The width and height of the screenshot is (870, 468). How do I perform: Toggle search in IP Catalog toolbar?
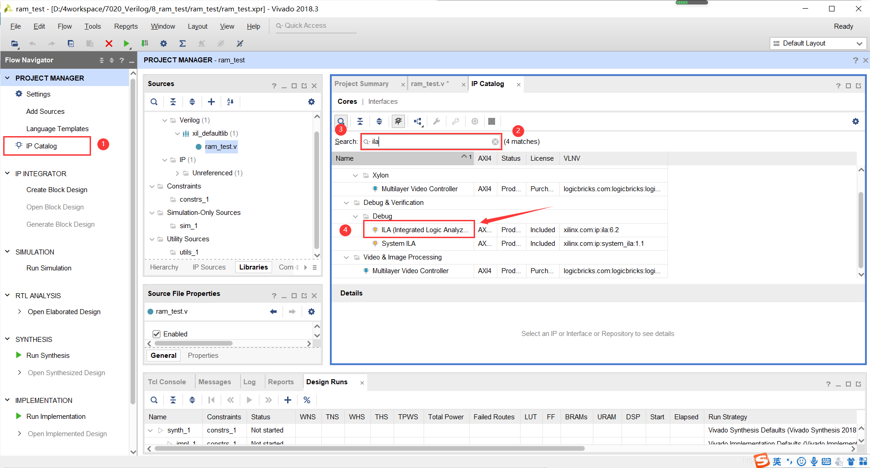click(341, 122)
